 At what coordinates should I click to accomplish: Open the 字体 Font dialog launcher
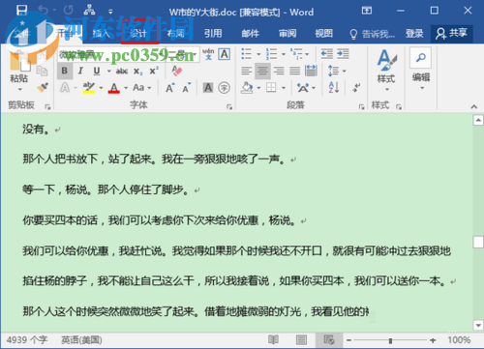click(229, 107)
